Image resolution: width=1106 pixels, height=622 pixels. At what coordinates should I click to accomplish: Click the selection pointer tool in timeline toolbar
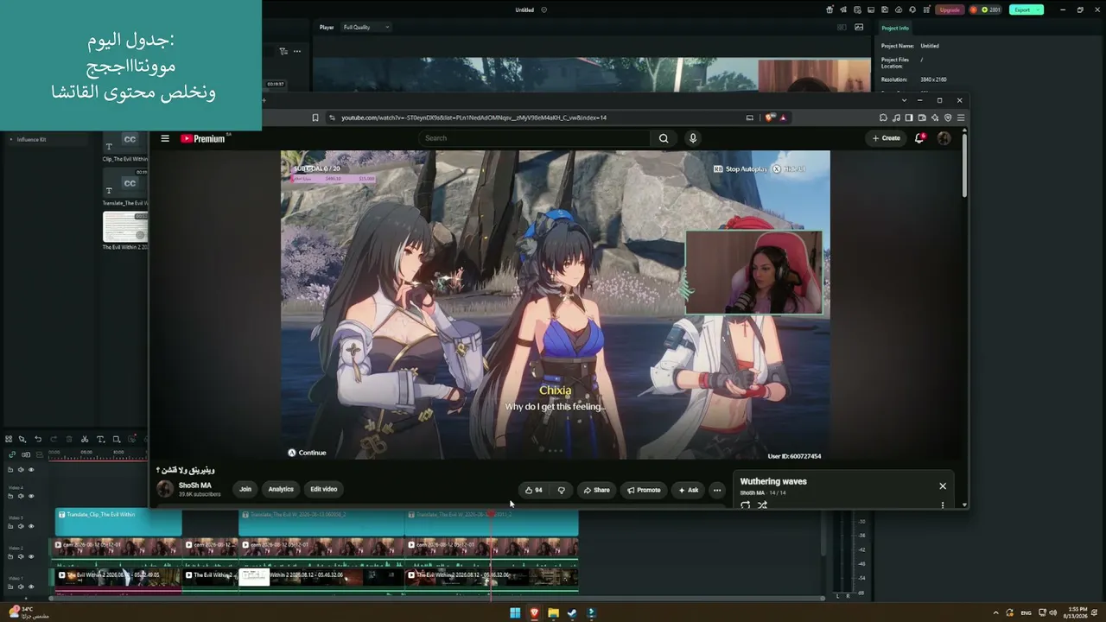22,439
